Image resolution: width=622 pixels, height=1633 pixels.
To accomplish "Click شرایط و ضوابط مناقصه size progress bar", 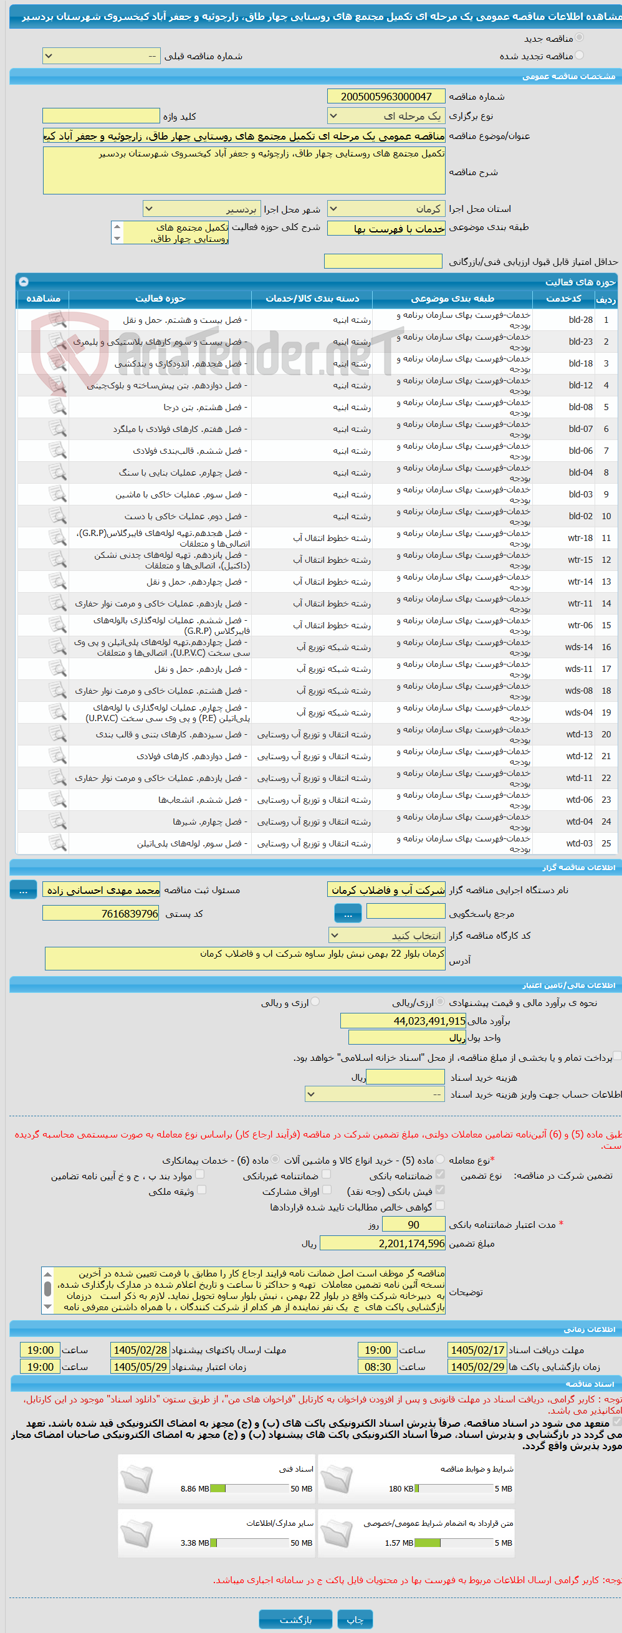I will click(454, 1488).
